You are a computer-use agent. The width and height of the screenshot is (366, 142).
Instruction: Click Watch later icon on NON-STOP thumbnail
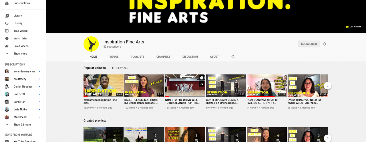(202, 78)
